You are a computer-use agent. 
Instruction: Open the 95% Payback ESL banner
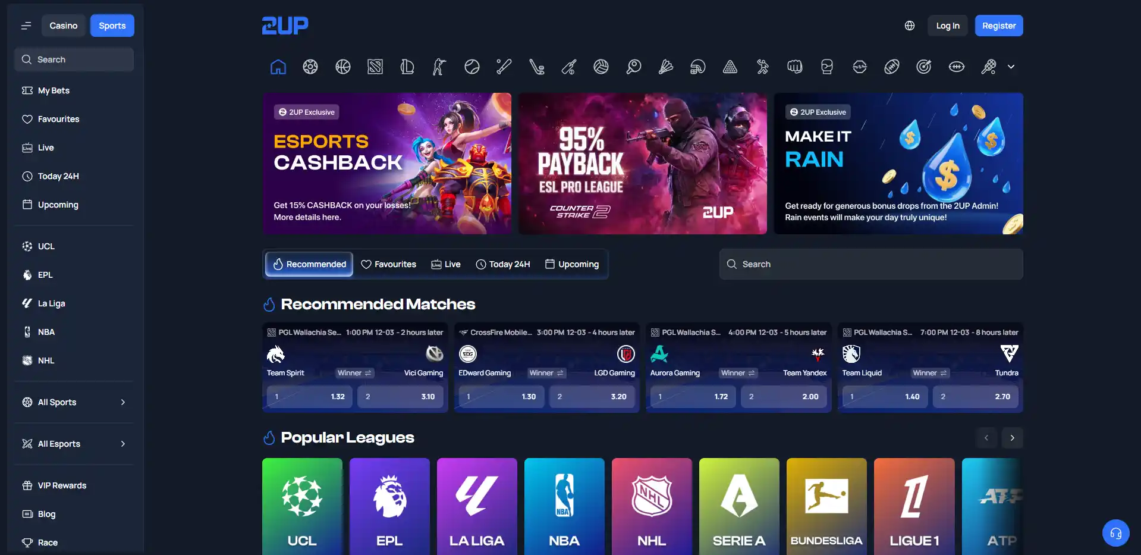pyautogui.click(x=643, y=164)
